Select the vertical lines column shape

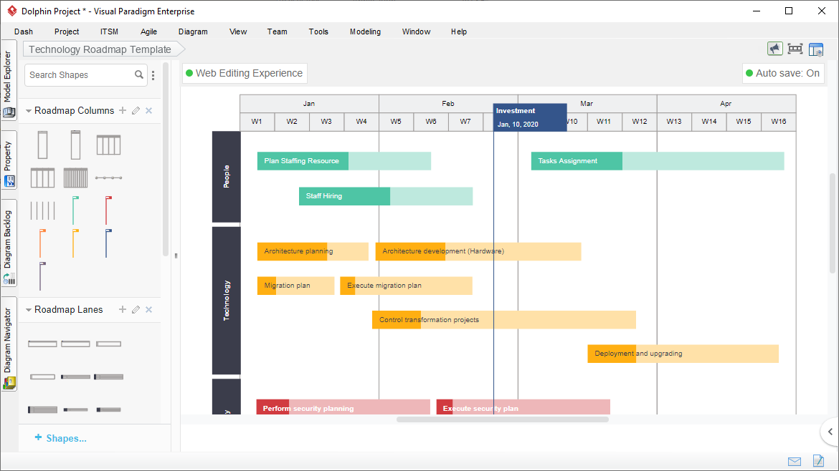[x=43, y=210]
